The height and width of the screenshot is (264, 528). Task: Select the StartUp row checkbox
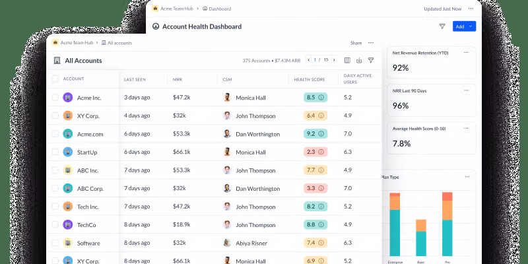[x=55, y=152]
